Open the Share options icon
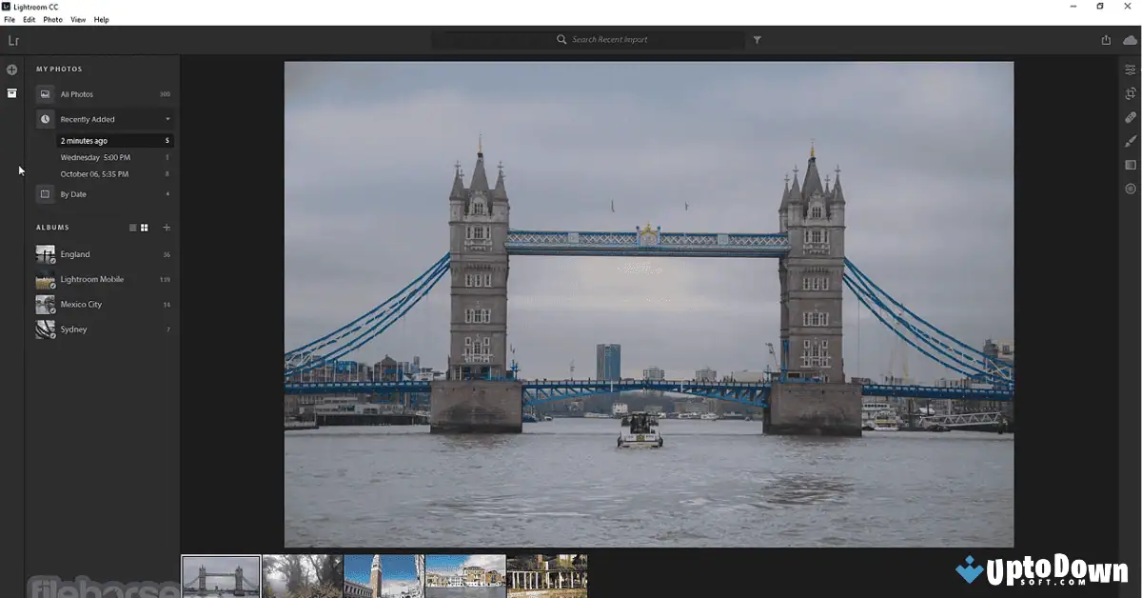Screen dimensions: 1142x598 coord(1105,40)
